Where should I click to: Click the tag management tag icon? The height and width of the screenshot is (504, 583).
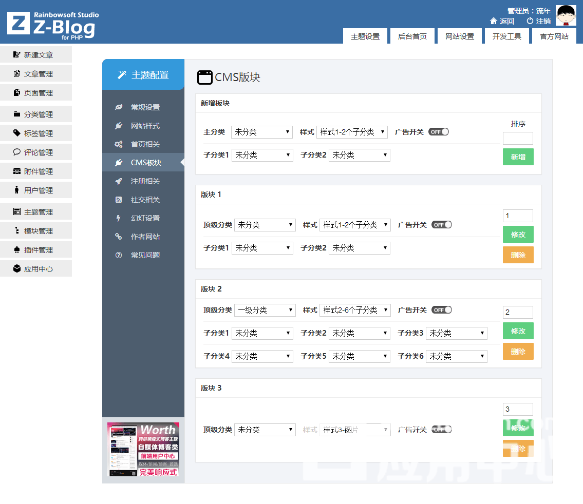tap(17, 133)
